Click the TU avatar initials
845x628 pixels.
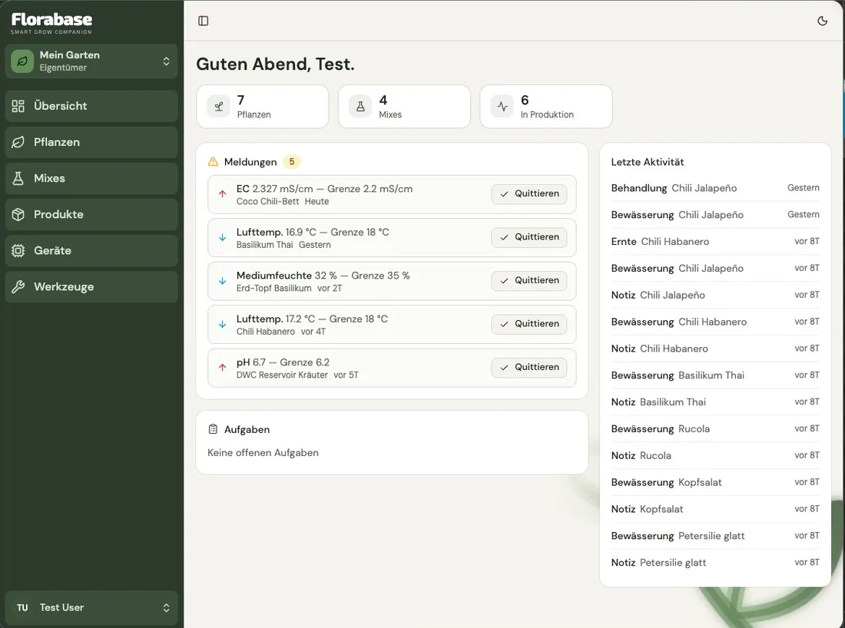pos(22,607)
